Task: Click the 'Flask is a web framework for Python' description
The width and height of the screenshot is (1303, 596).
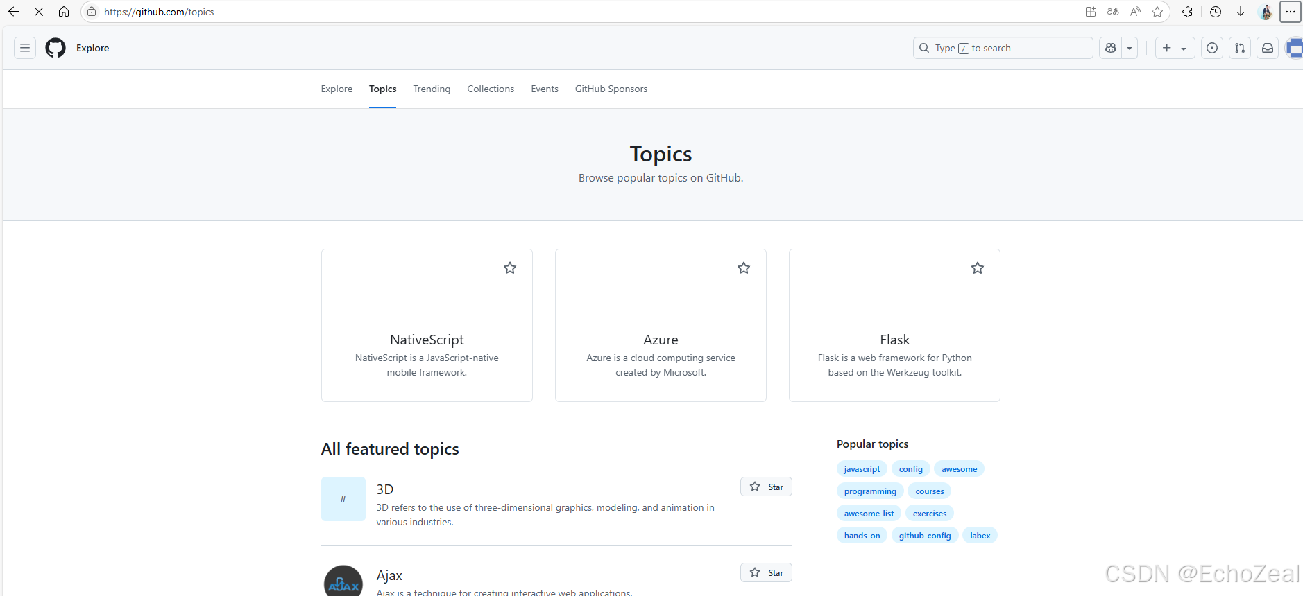Action: (x=894, y=365)
